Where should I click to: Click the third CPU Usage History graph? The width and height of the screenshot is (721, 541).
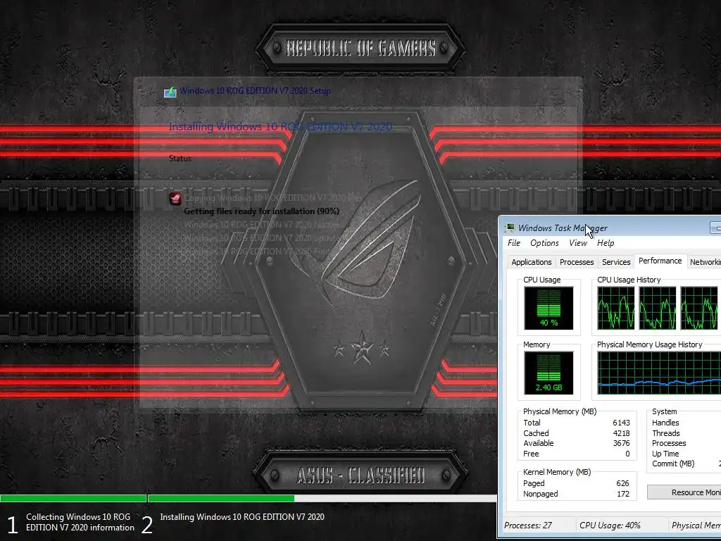(x=699, y=308)
